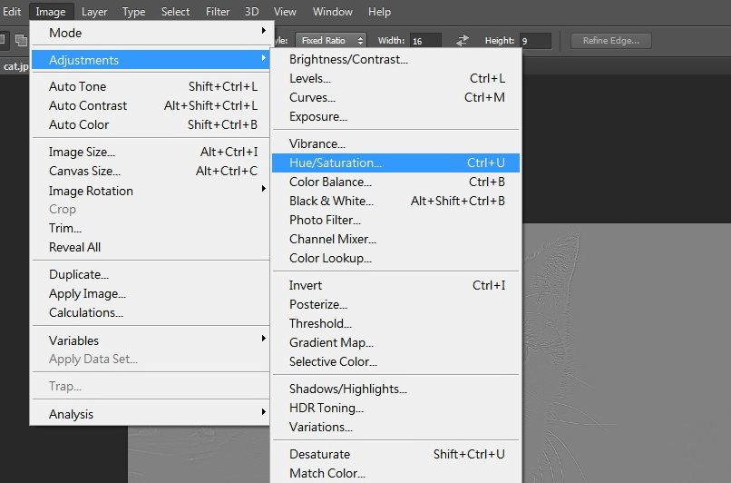Open the Filter menu
Image resolution: width=731 pixels, height=483 pixels.
[x=218, y=12]
